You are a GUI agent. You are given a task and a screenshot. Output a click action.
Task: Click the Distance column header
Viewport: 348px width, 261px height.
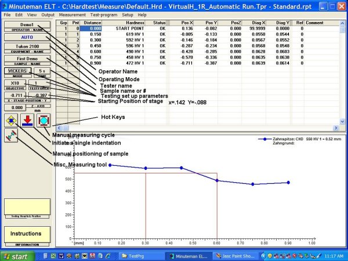click(91, 23)
